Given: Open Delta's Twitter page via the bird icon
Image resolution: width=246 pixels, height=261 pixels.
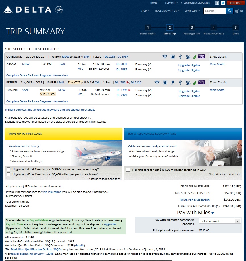Looking at the screenshot, I should coord(223,3).
